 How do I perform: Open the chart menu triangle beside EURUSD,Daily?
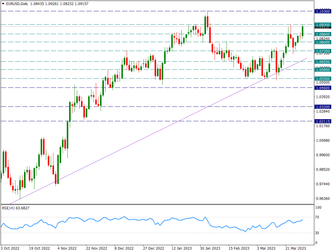(3, 4)
